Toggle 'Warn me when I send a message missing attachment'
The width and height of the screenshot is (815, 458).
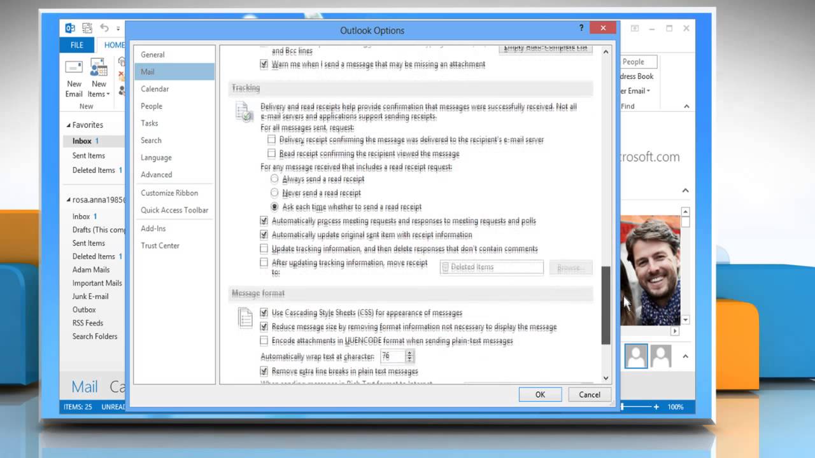pyautogui.click(x=264, y=64)
